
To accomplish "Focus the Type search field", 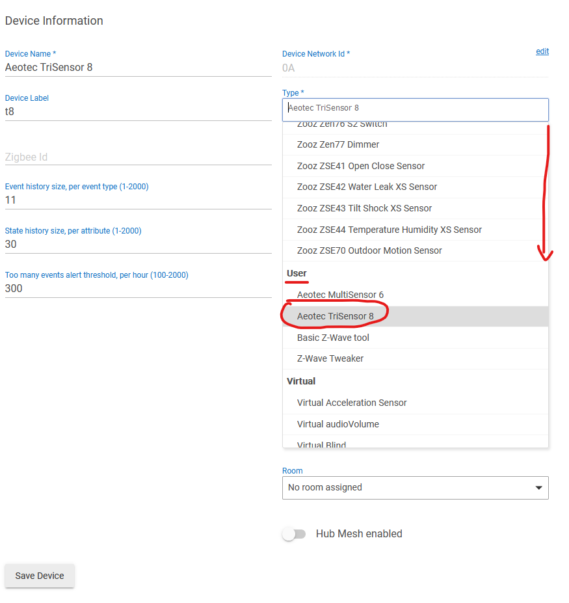I will pyautogui.click(x=416, y=109).
